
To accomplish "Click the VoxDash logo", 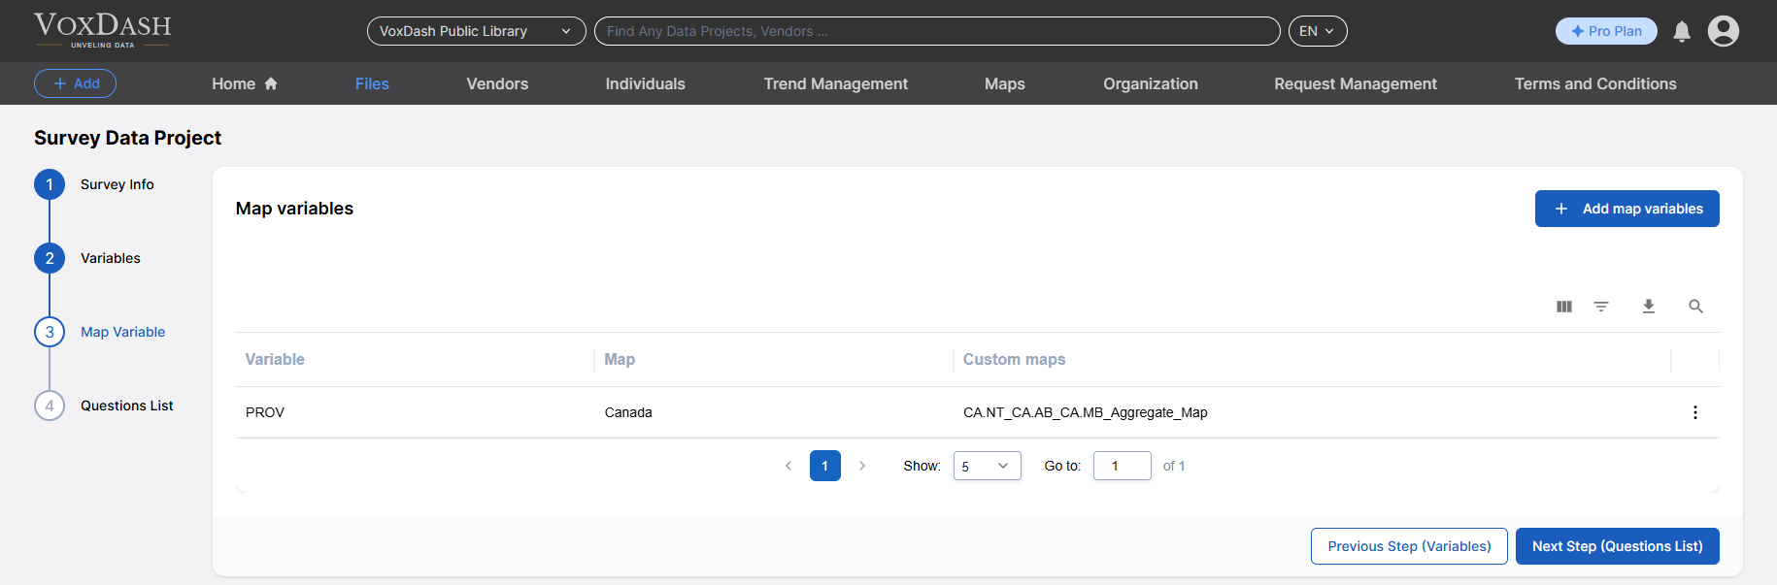I will point(103,30).
